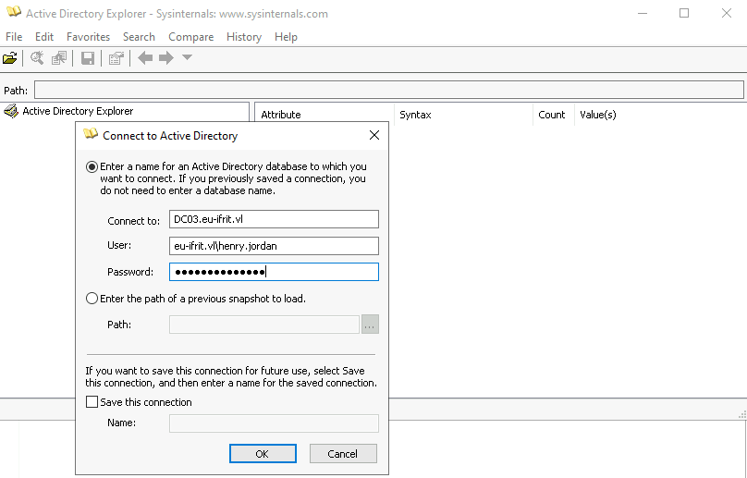Open the Compare menu
The height and width of the screenshot is (478, 747).
tap(191, 37)
